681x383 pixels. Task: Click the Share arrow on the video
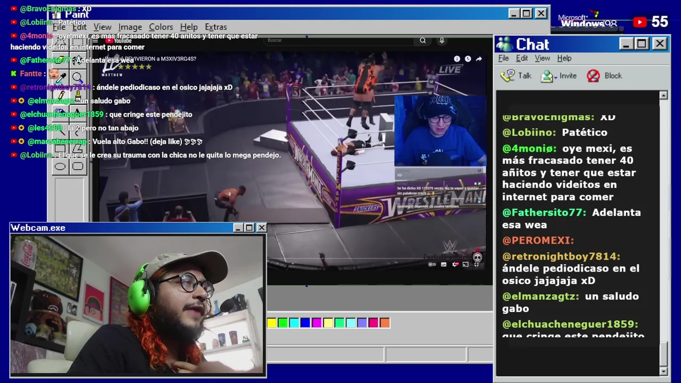point(479,59)
